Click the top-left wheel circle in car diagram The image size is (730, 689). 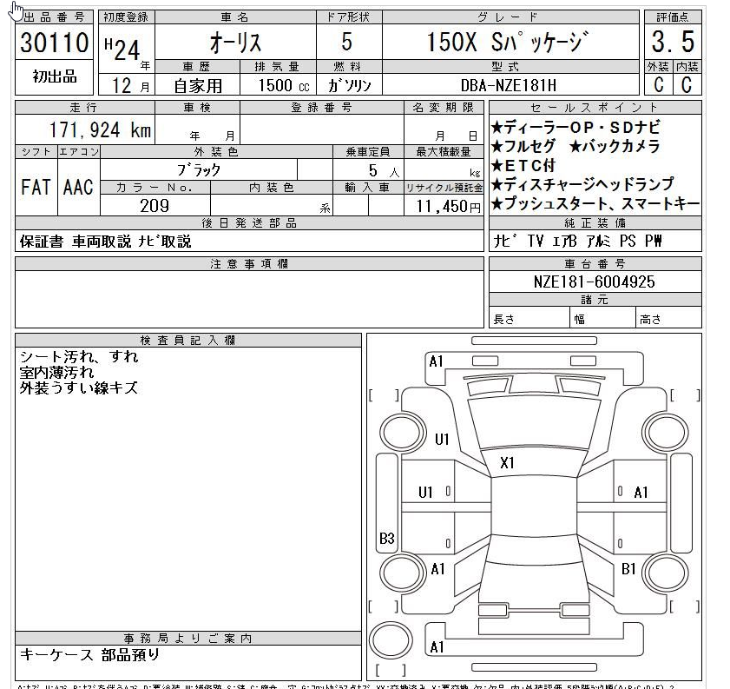[401, 432]
